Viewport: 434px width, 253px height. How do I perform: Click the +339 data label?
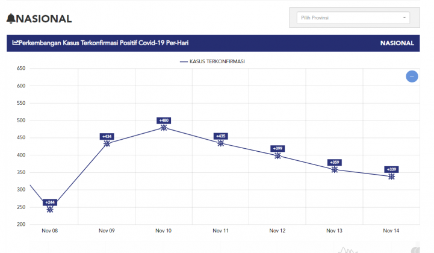(391, 169)
